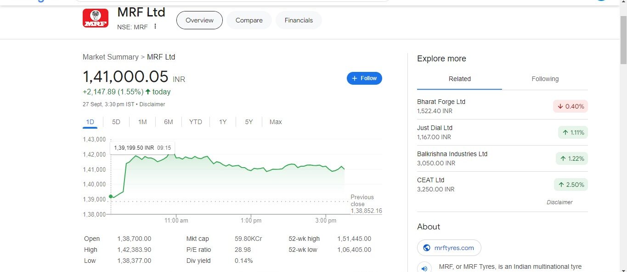Screen dimensions: 627x272
Task: Open the three-dot menu beside NSE: MRF
Action: [x=155, y=27]
